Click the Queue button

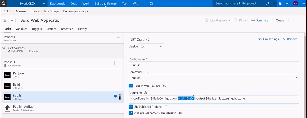[278, 20]
